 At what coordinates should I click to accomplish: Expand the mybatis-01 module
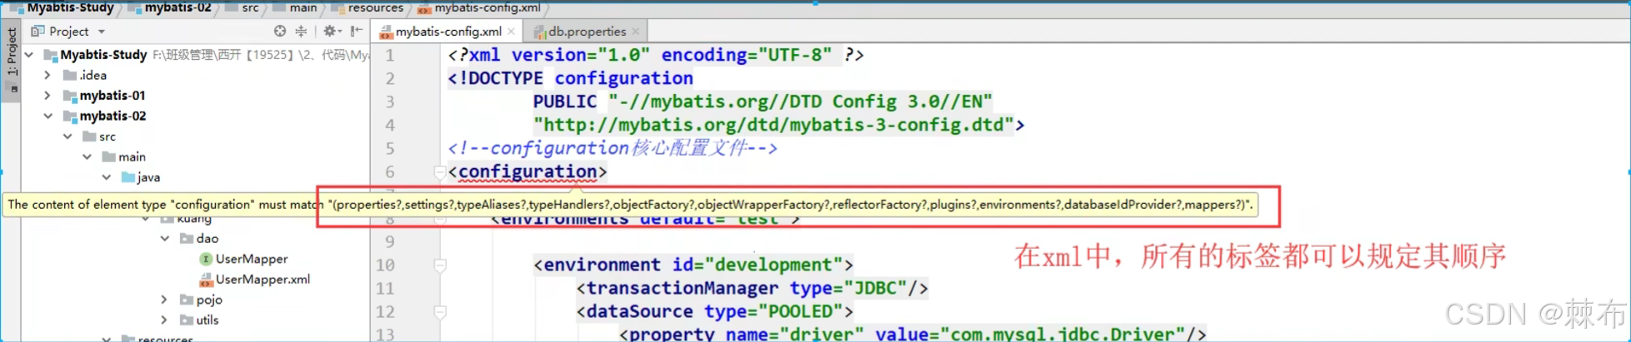(48, 96)
